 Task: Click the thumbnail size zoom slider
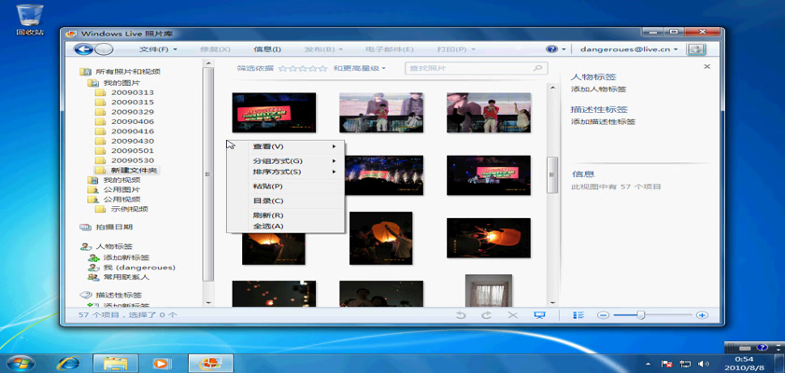click(x=641, y=315)
